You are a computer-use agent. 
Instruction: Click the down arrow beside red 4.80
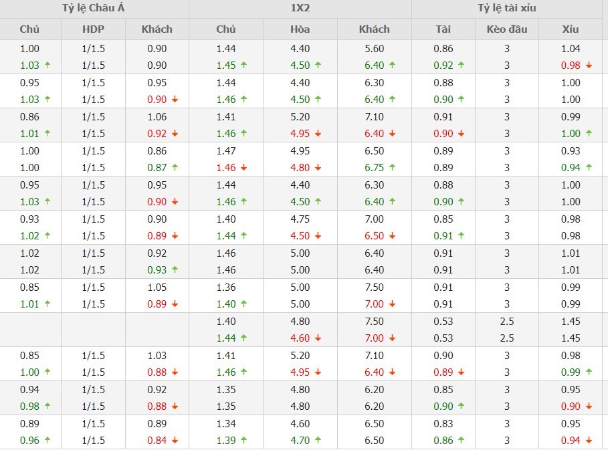click(318, 168)
